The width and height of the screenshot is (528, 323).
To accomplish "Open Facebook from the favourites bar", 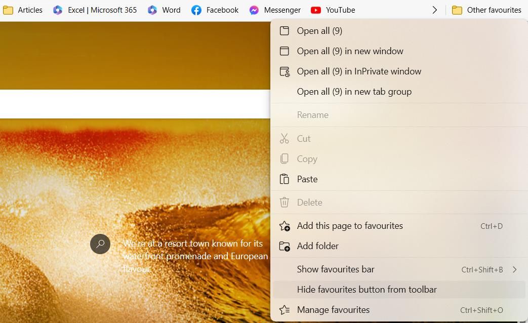I will tap(215, 10).
